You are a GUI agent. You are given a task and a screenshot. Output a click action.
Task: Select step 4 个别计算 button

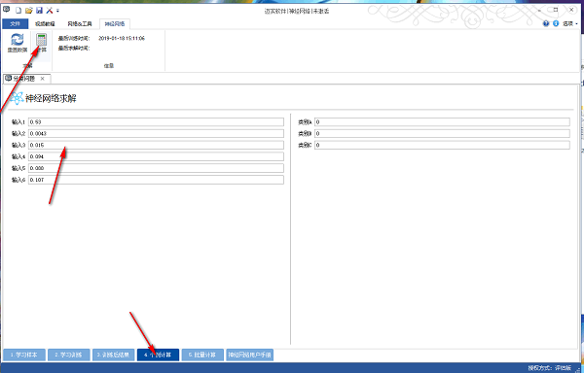158,355
